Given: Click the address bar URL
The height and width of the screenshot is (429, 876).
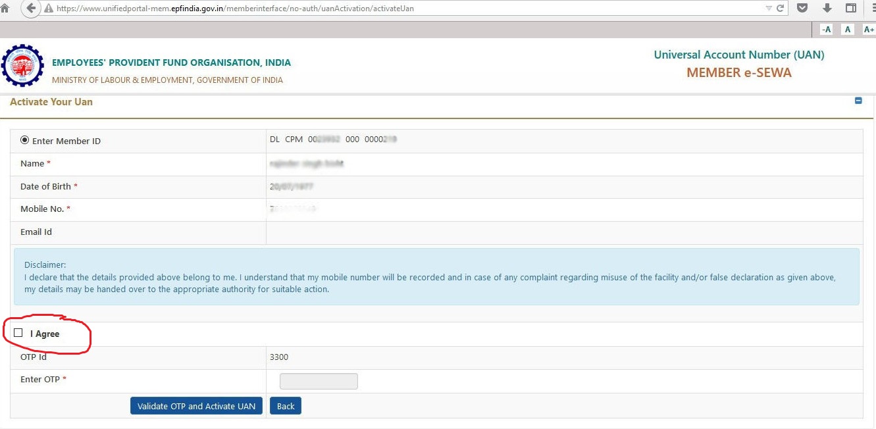Looking at the screenshot, I should [235, 9].
